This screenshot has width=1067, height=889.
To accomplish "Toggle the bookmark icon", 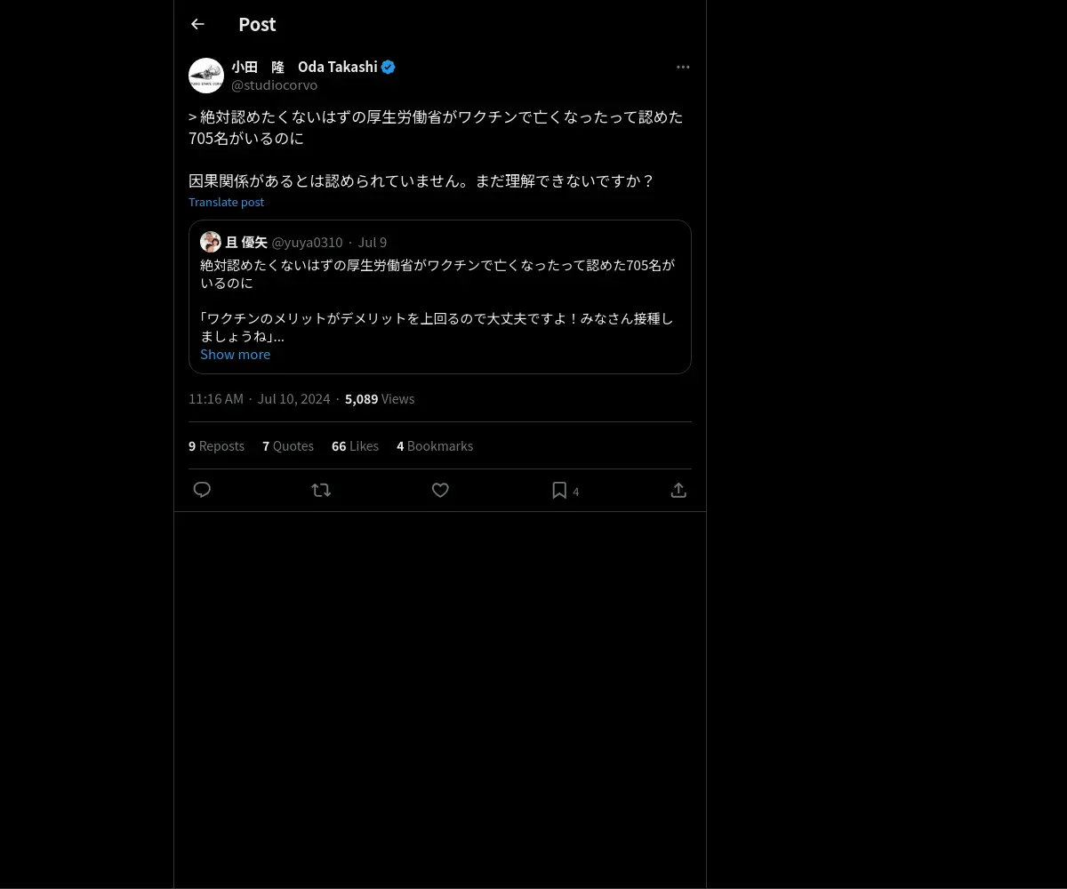I will click(559, 490).
